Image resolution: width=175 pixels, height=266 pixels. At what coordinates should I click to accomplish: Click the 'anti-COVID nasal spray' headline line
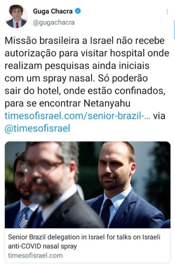(43, 246)
